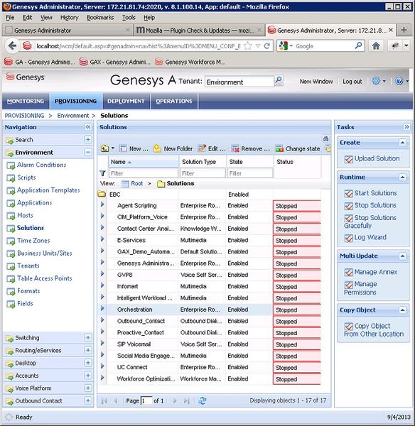
Task: Click Copy Object From Other Location
Action: (374, 329)
